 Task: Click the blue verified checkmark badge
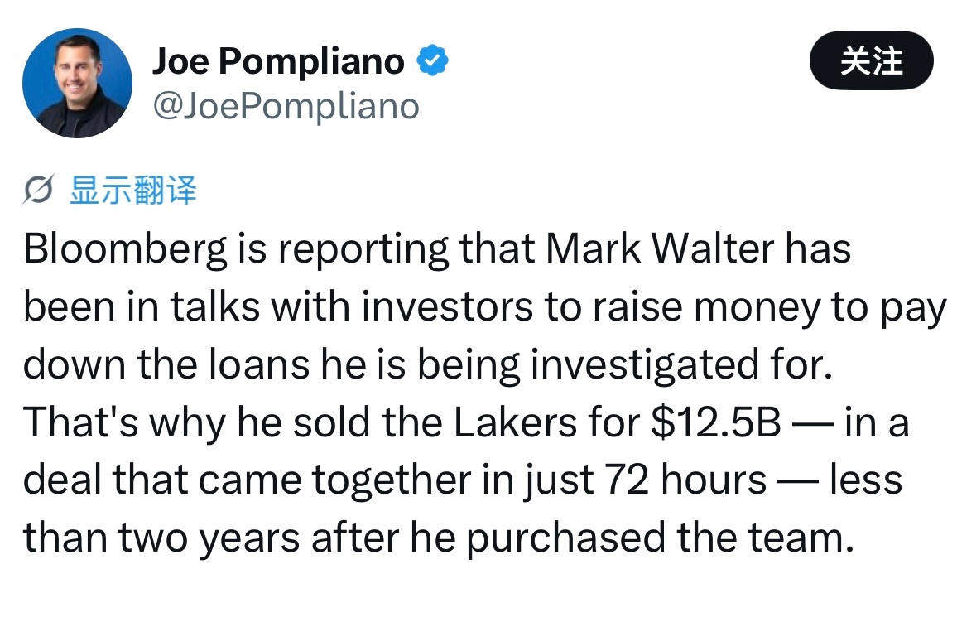433,60
